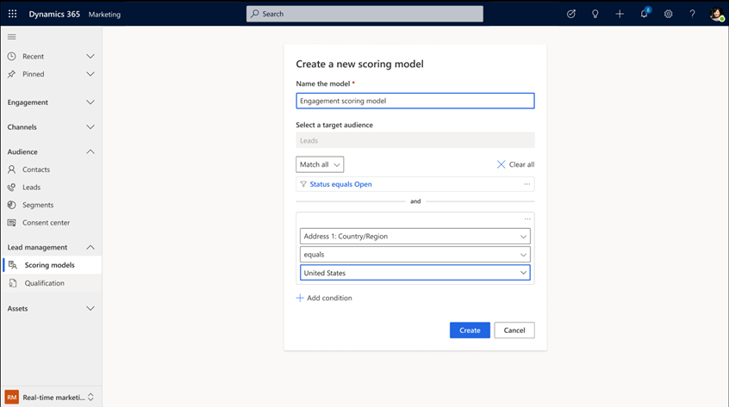729x407 pixels.
Task: Open the United States value dropdown
Action: coord(415,273)
